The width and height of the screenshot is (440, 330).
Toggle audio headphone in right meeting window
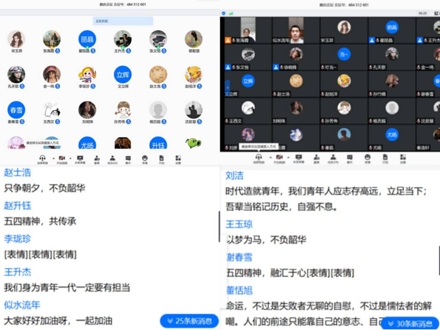point(258,157)
